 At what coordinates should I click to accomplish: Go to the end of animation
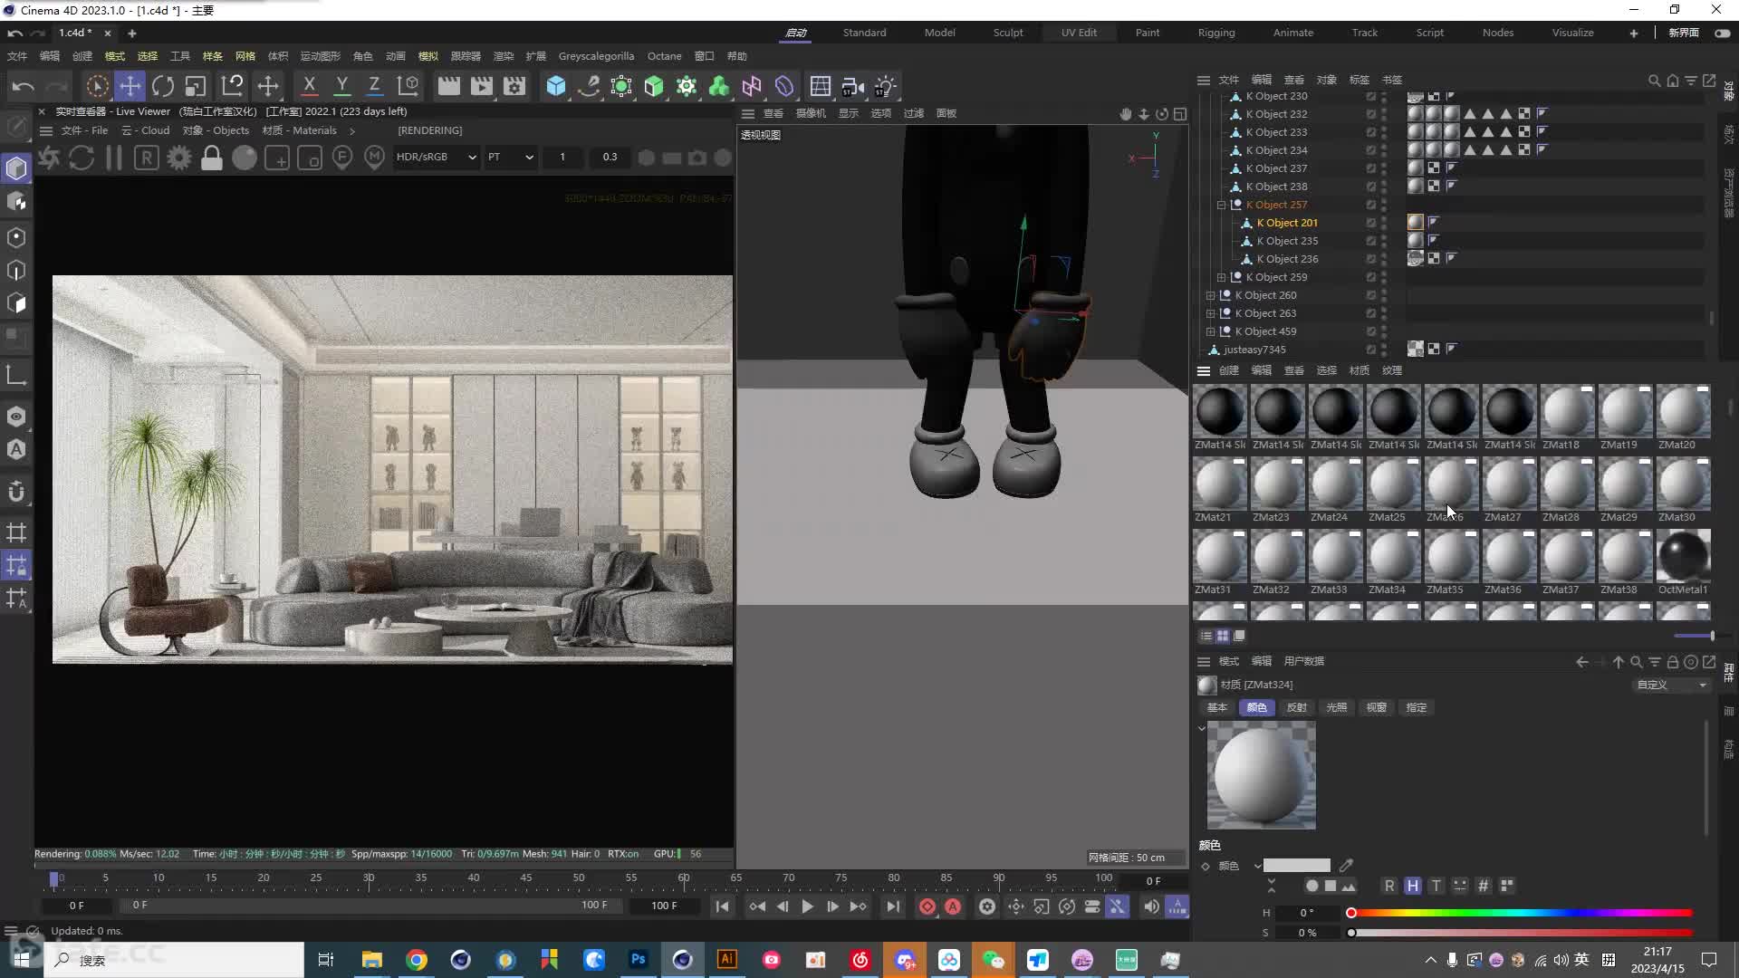(892, 906)
